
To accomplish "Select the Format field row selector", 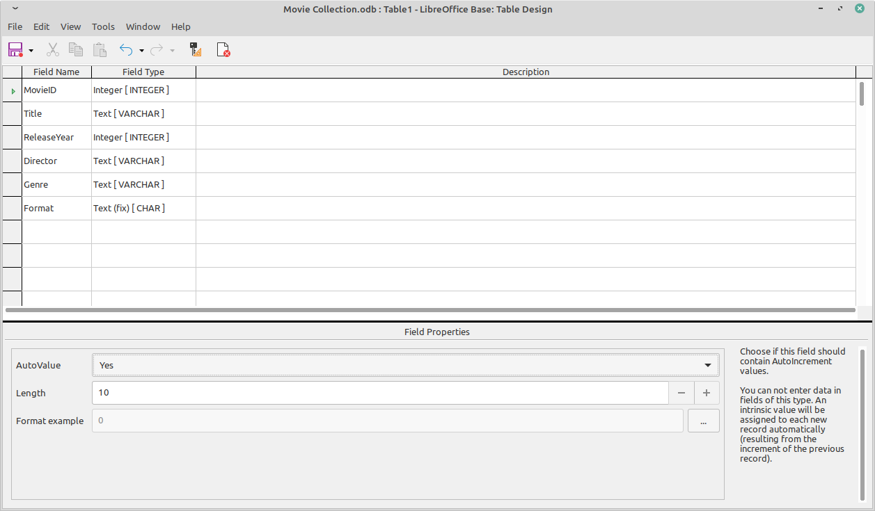I will point(11,208).
